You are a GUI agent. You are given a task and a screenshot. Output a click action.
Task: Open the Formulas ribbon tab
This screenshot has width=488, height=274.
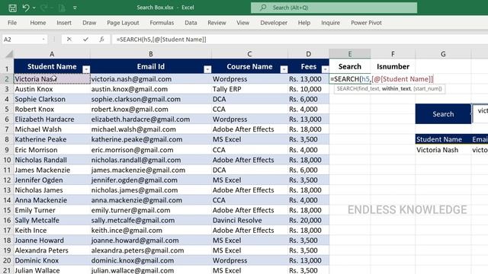(162, 23)
